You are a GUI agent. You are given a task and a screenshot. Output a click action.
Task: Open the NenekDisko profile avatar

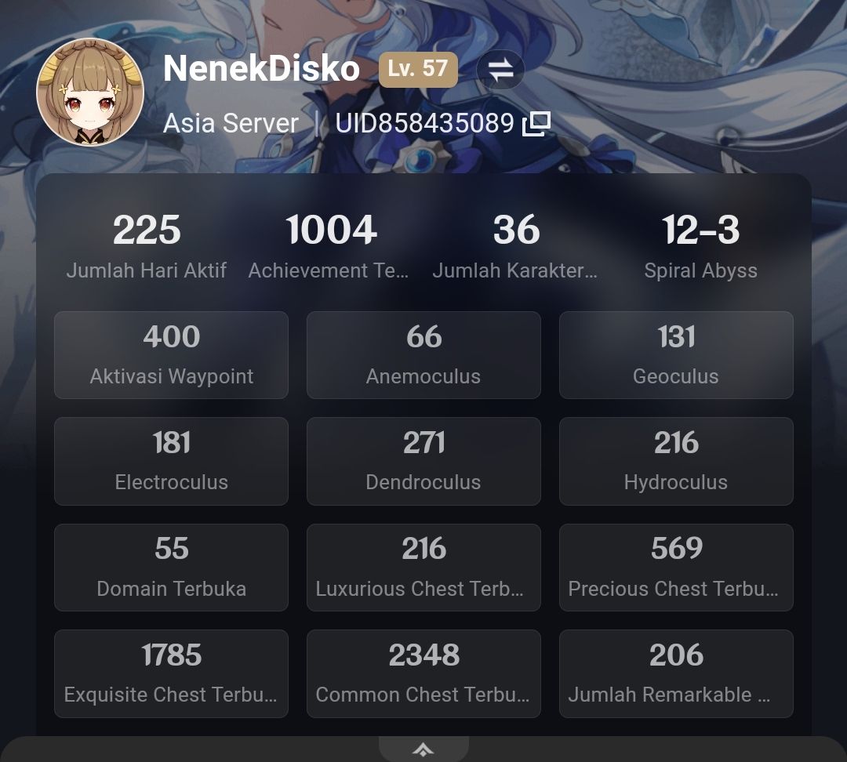click(x=90, y=93)
